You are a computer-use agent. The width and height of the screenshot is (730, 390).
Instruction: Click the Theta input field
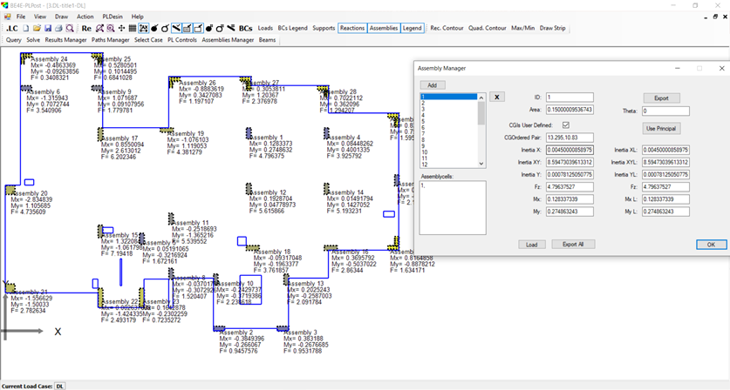click(665, 111)
